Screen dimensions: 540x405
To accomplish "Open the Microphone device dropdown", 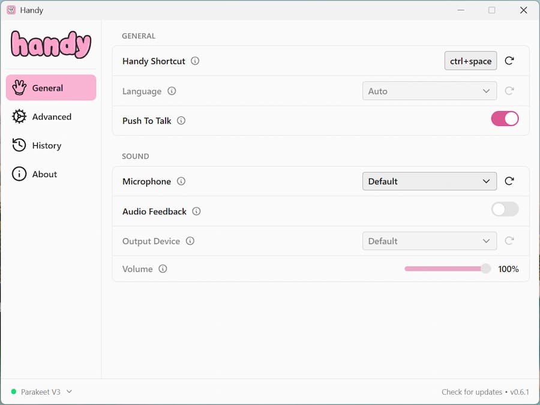I will [x=429, y=181].
